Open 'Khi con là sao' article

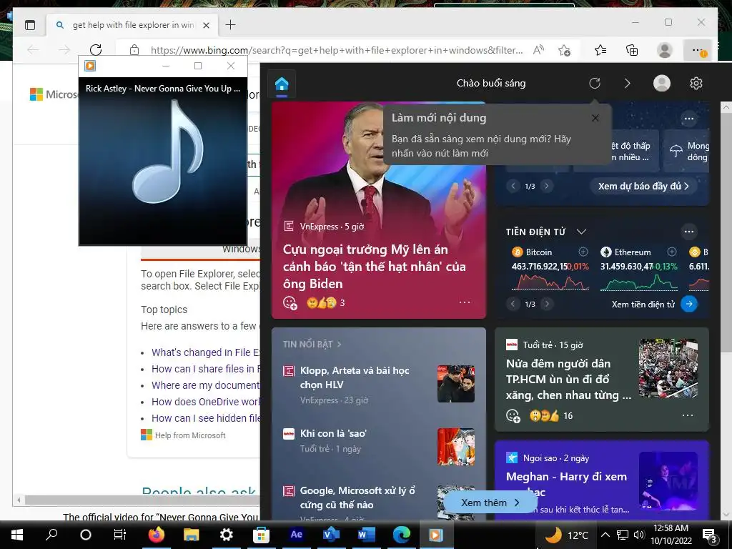tap(333, 433)
